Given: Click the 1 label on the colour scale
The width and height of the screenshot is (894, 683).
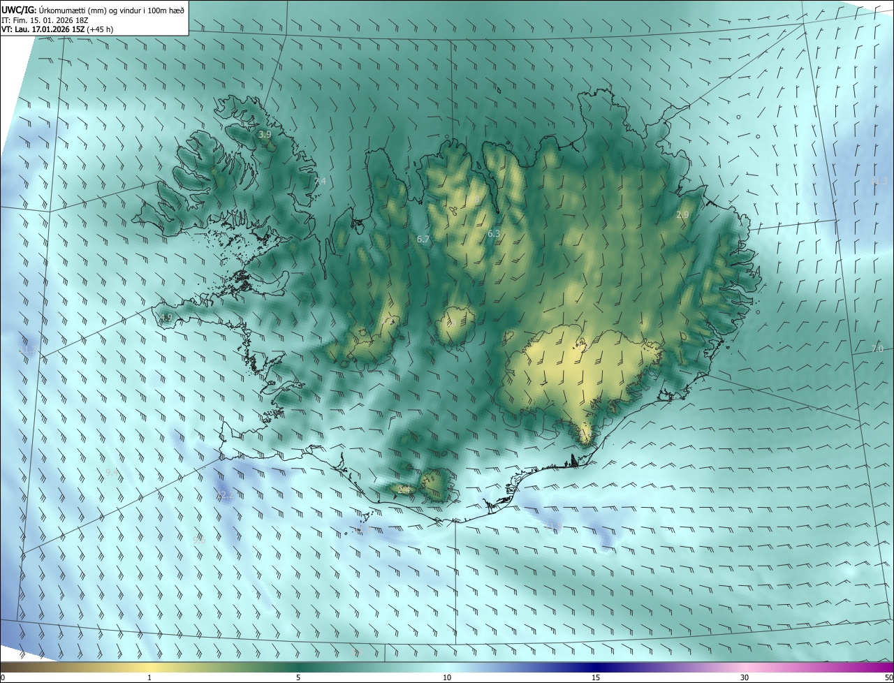Looking at the screenshot, I should 149,677.
